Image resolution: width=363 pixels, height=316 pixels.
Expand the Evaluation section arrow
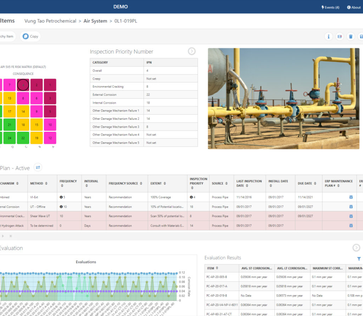(x=356, y=248)
